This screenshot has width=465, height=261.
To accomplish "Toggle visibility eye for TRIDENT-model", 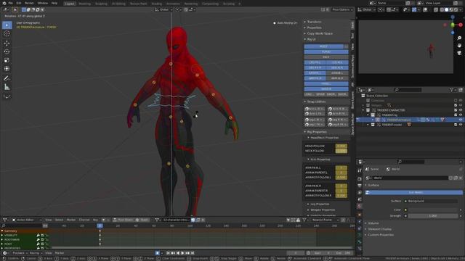I will pyautogui.click(x=461, y=125).
